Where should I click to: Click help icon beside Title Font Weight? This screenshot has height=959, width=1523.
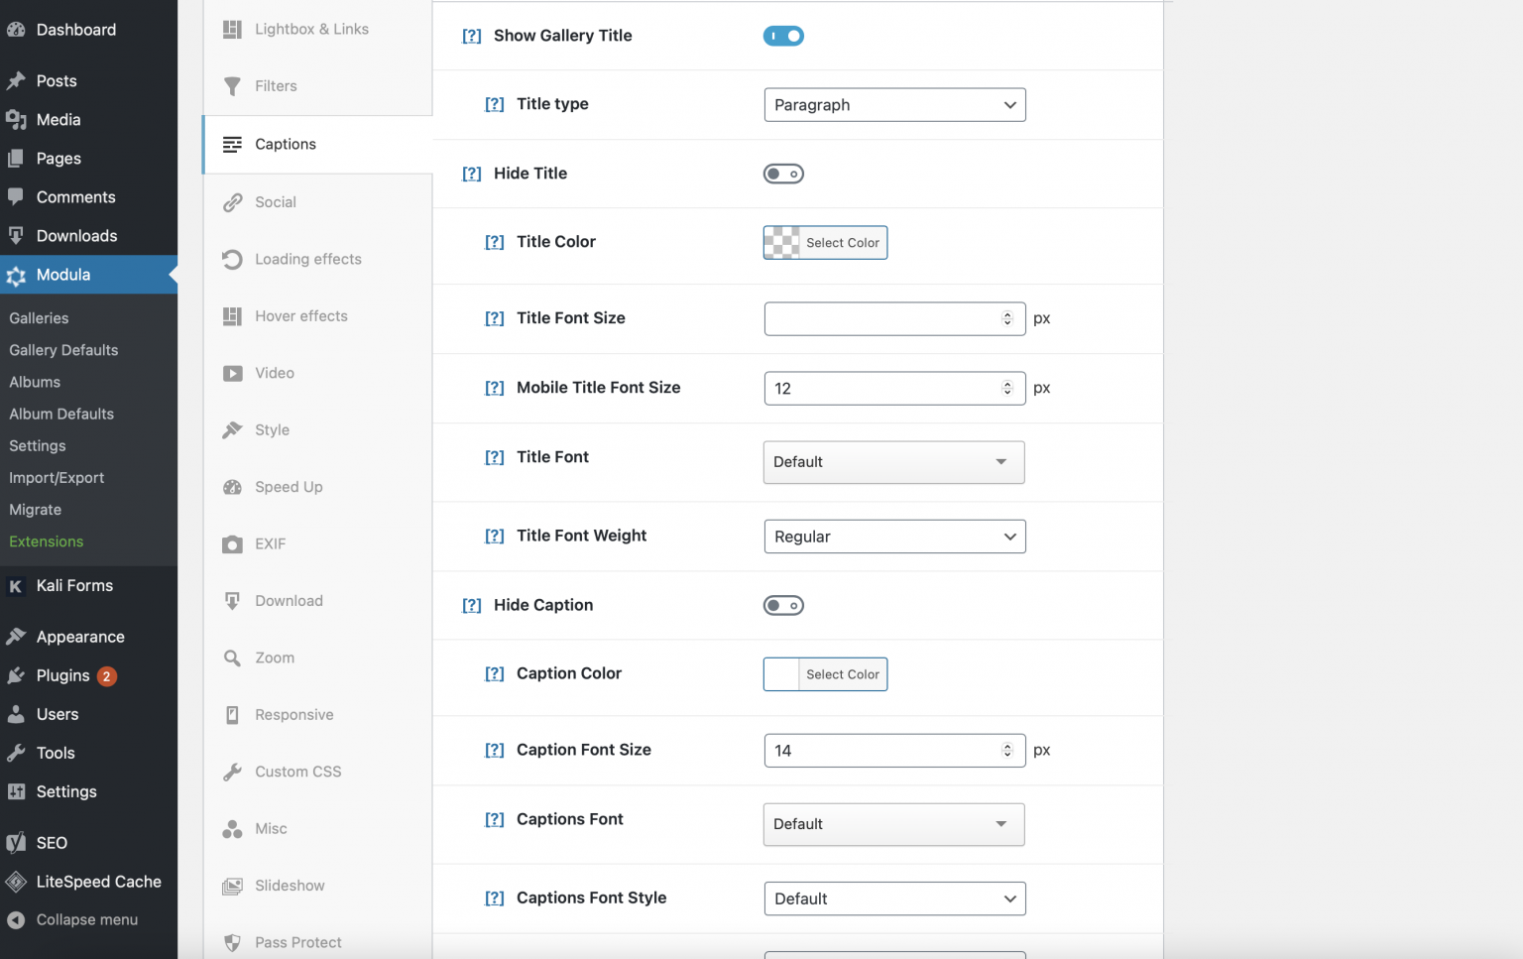click(x=494, y=537)
